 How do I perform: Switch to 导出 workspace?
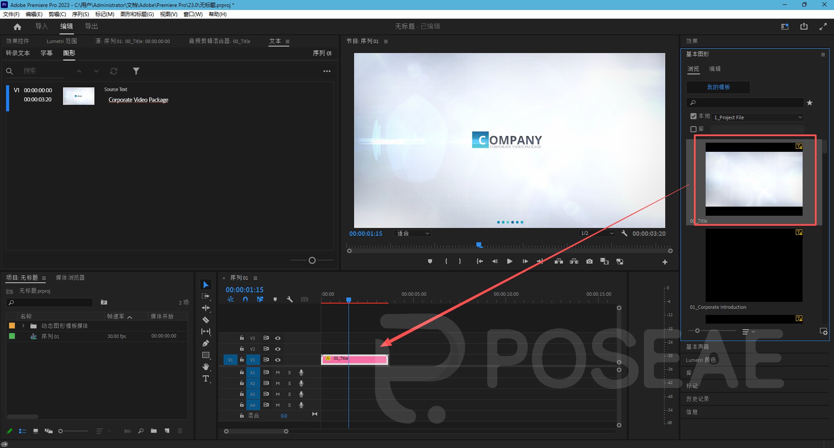tap(91, 27)
